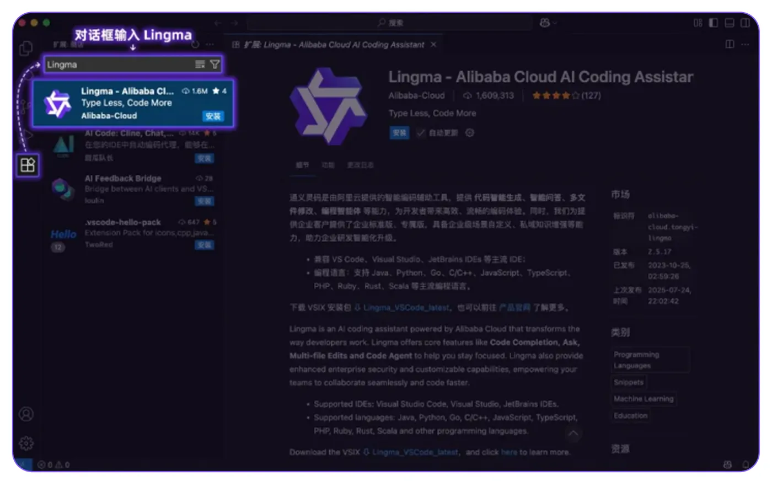Toggle secondary side bar visibility
772x487 pixels.
coord(745,23)
